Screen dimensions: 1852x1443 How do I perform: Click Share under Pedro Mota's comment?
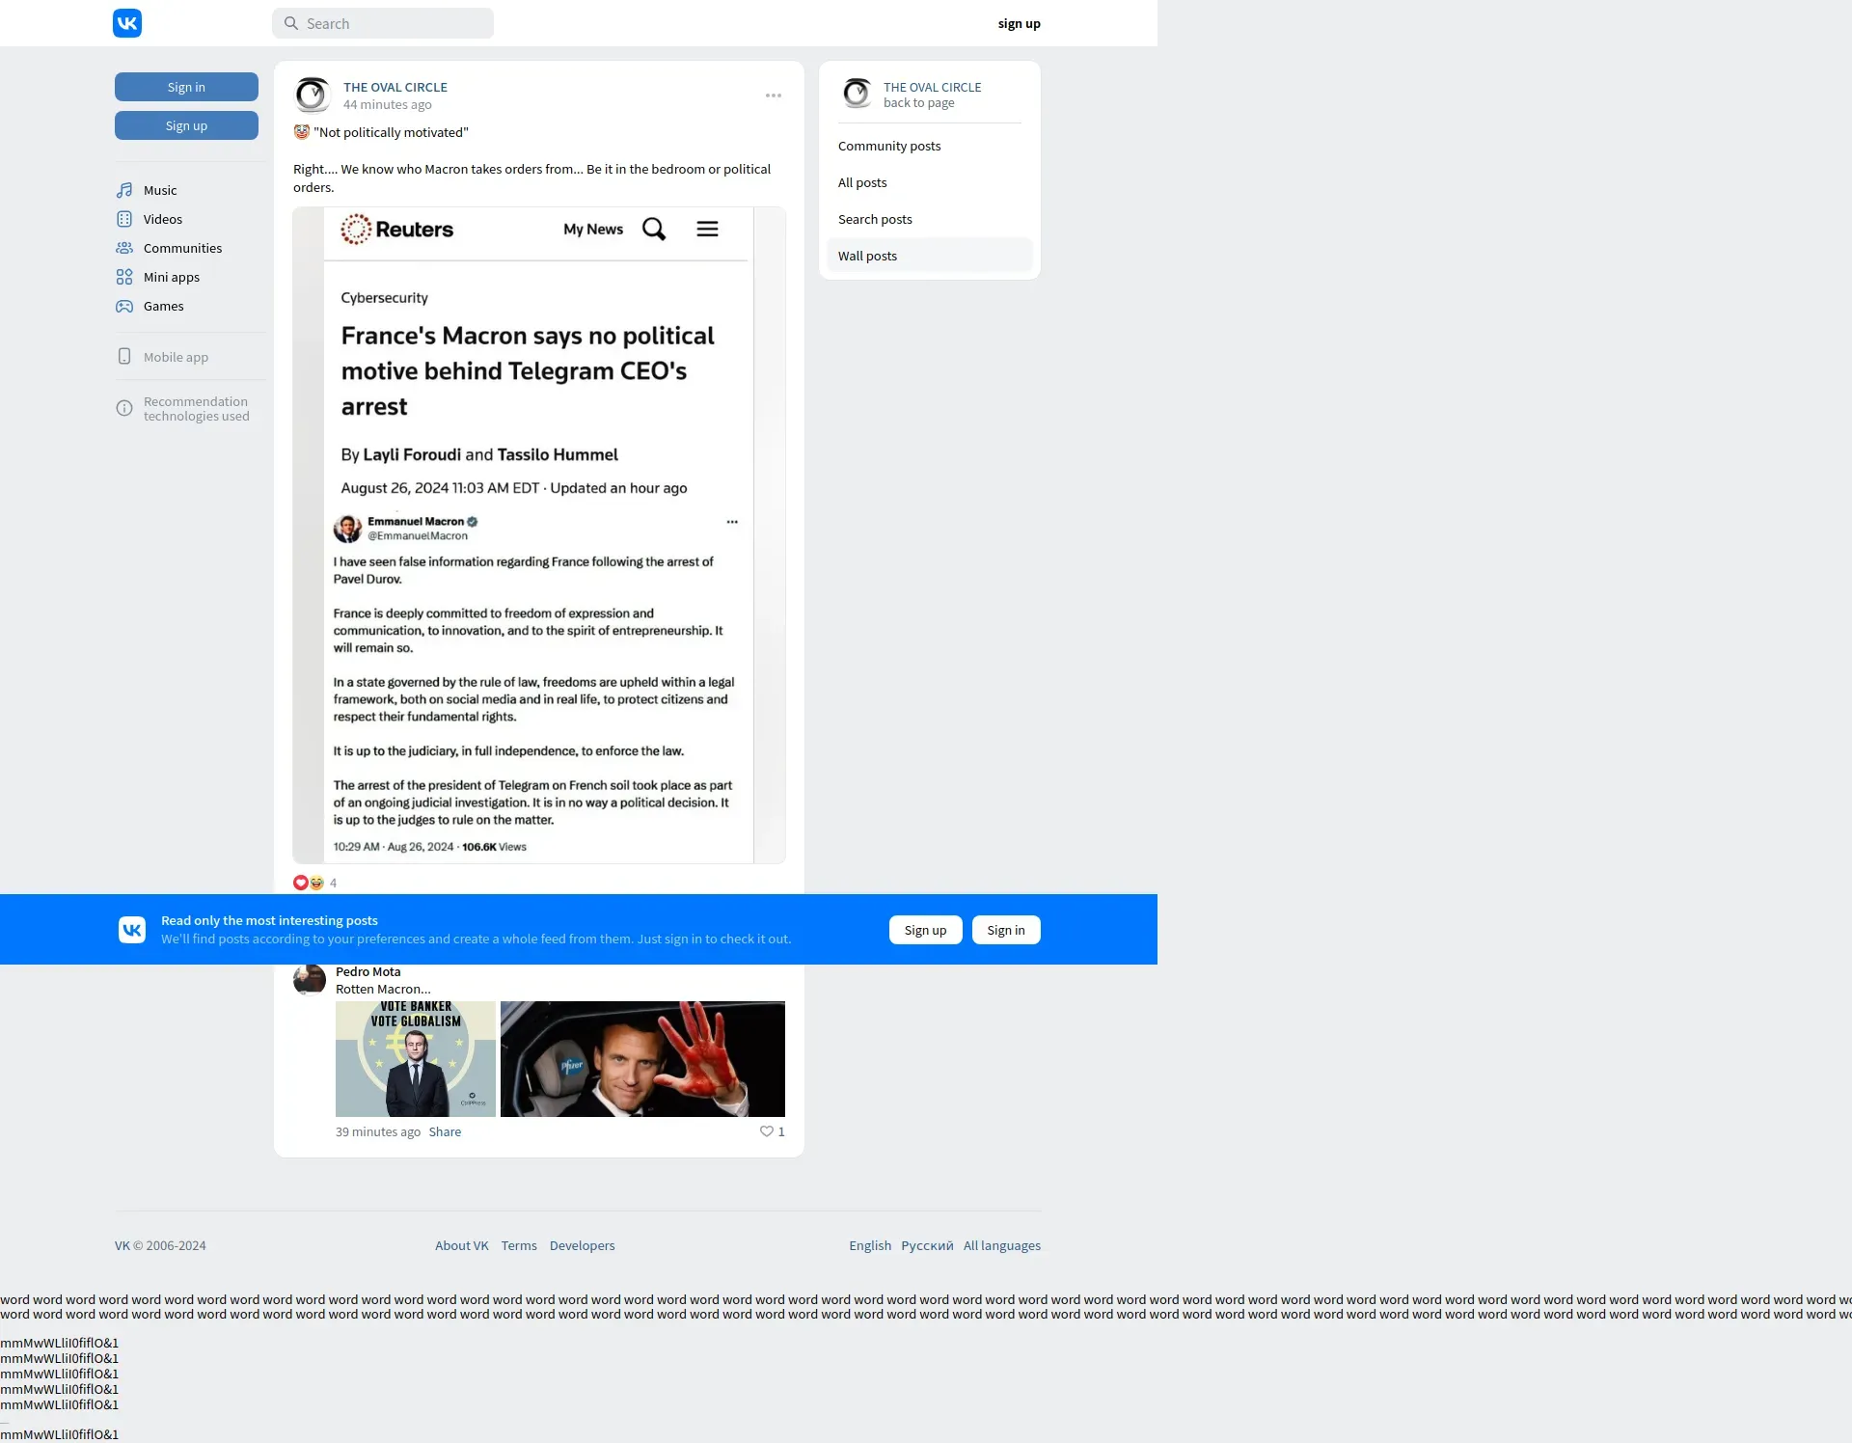(x=445, y=1131)
